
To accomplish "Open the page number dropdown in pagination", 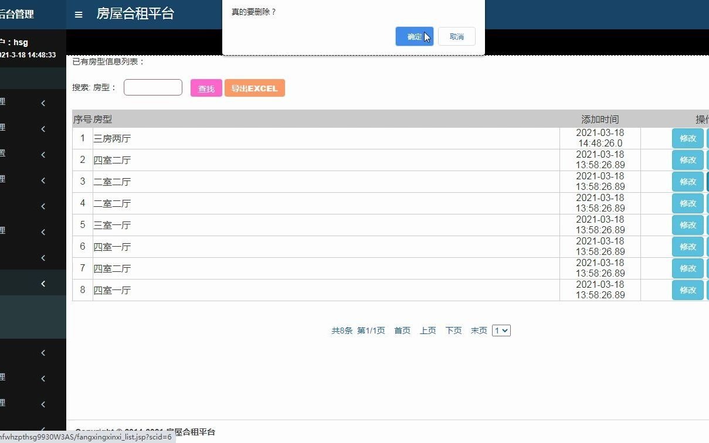I will point(501,330).
